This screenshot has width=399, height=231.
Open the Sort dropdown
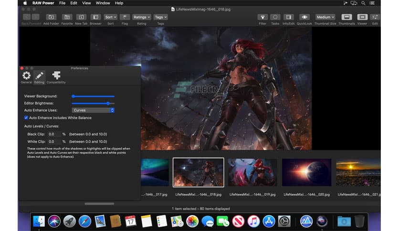(x=110, y=17)
